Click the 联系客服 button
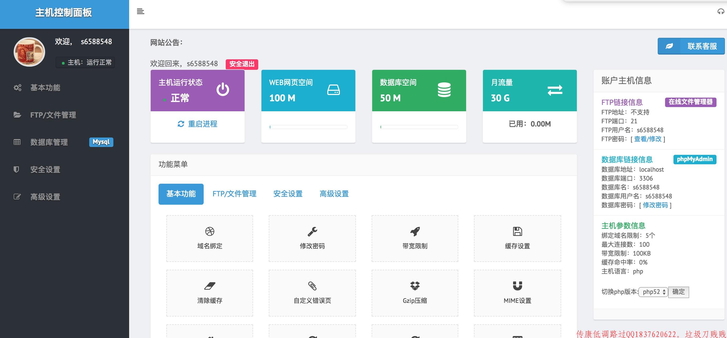 point(691,46)
